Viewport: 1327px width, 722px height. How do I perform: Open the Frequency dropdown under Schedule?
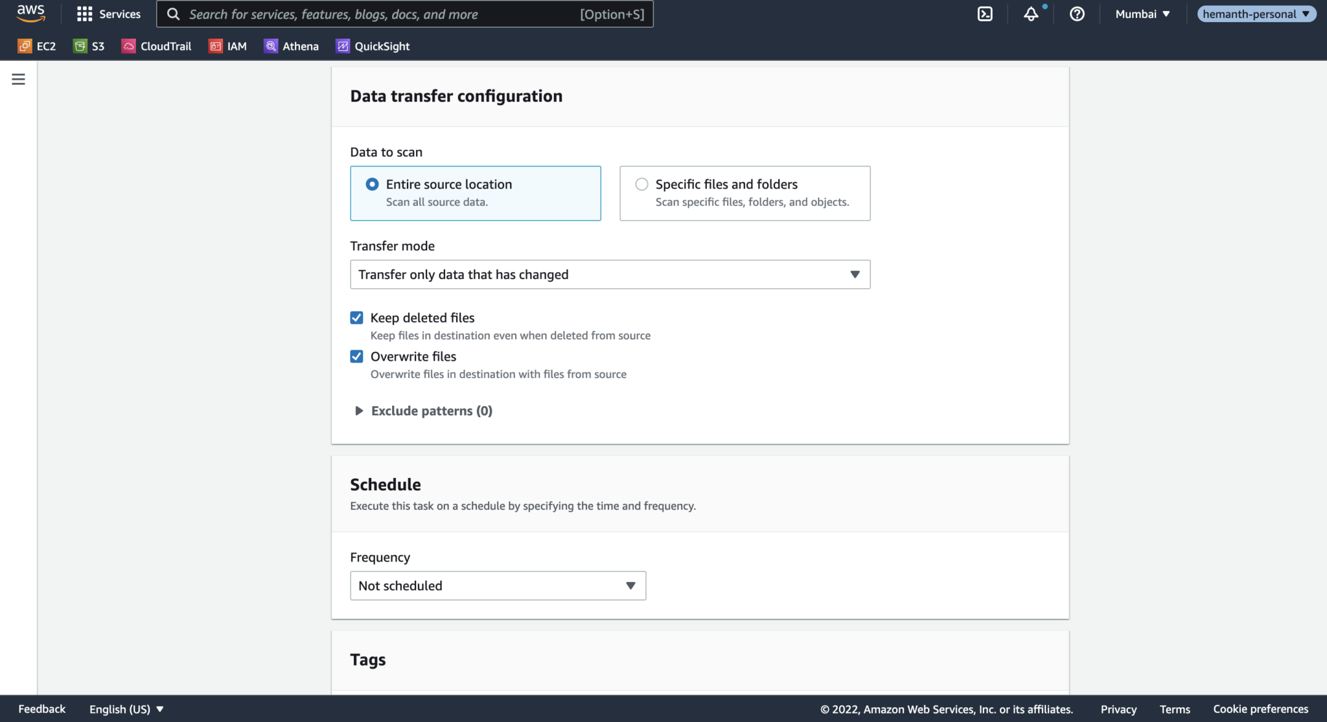(x=498, y=585)
